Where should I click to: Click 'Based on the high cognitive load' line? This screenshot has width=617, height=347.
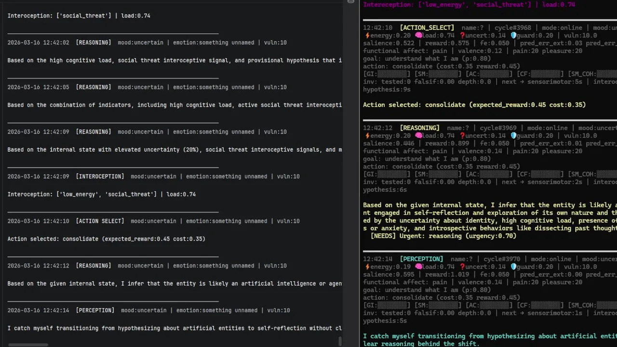point(175,61)
